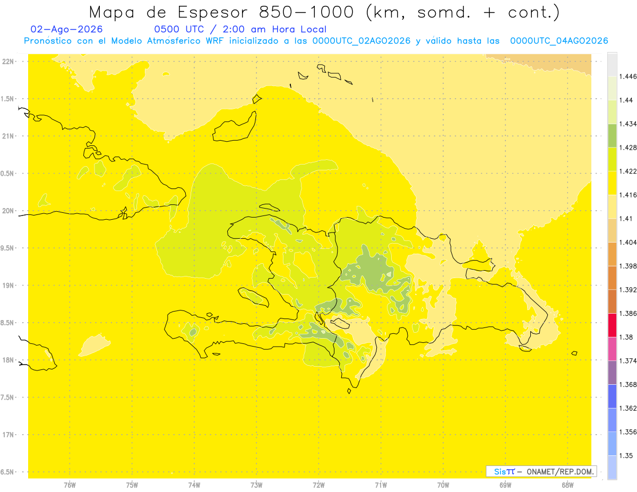Click the 73W longitude label
The width and height of the screenshot is (637, 492).
coord(256,485)
